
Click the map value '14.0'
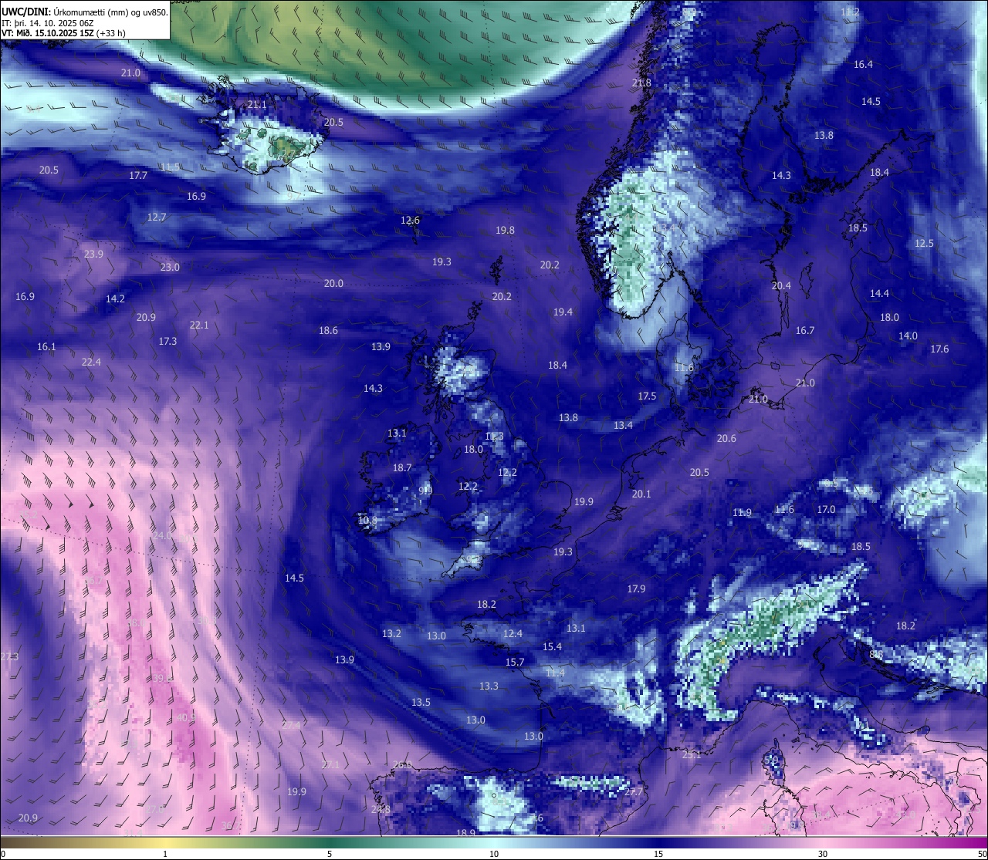(908, 336)
